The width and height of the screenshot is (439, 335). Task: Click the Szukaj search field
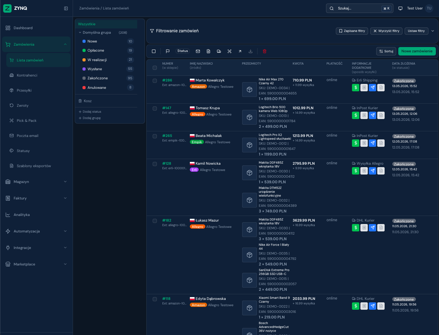(x=360, y=8)
